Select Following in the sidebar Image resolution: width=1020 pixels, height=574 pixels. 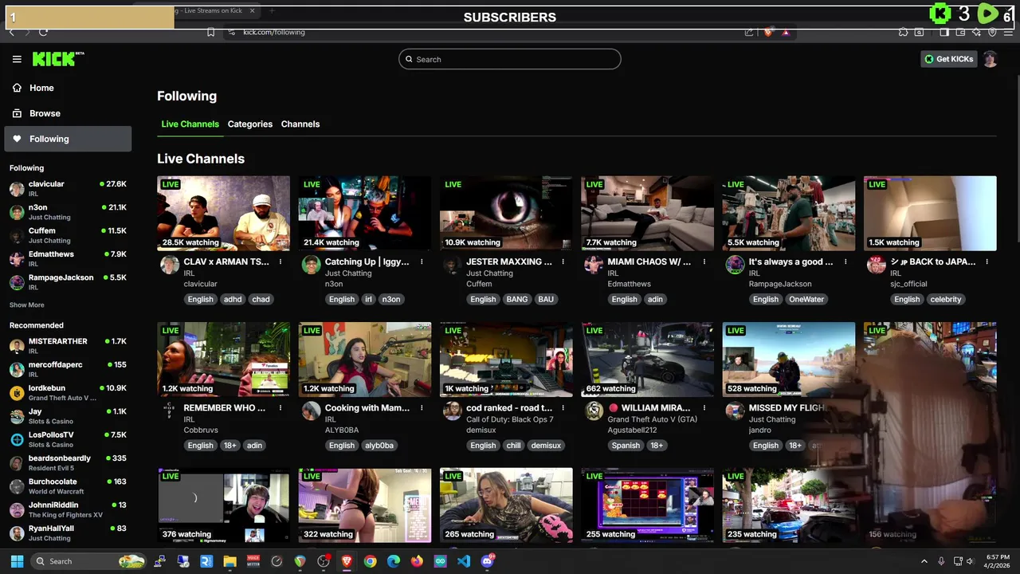(x=68, y=139)
